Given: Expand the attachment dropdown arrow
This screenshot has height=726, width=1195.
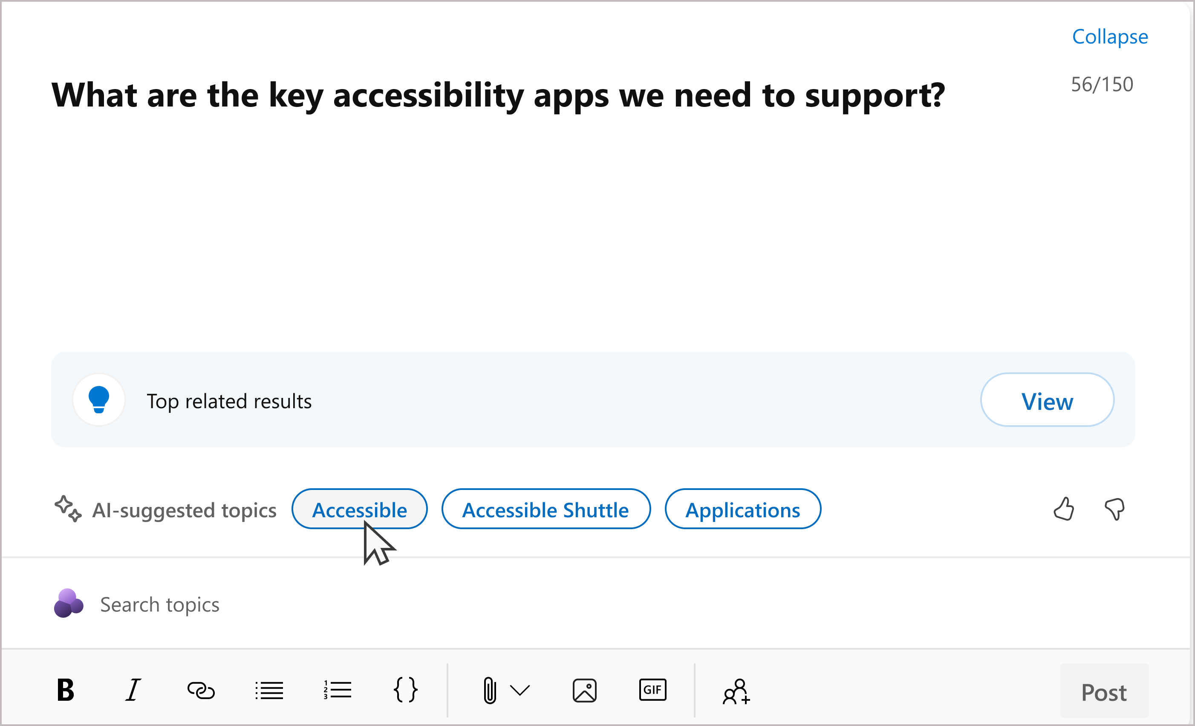Looking at the screenshot, I should coord(521,691).
